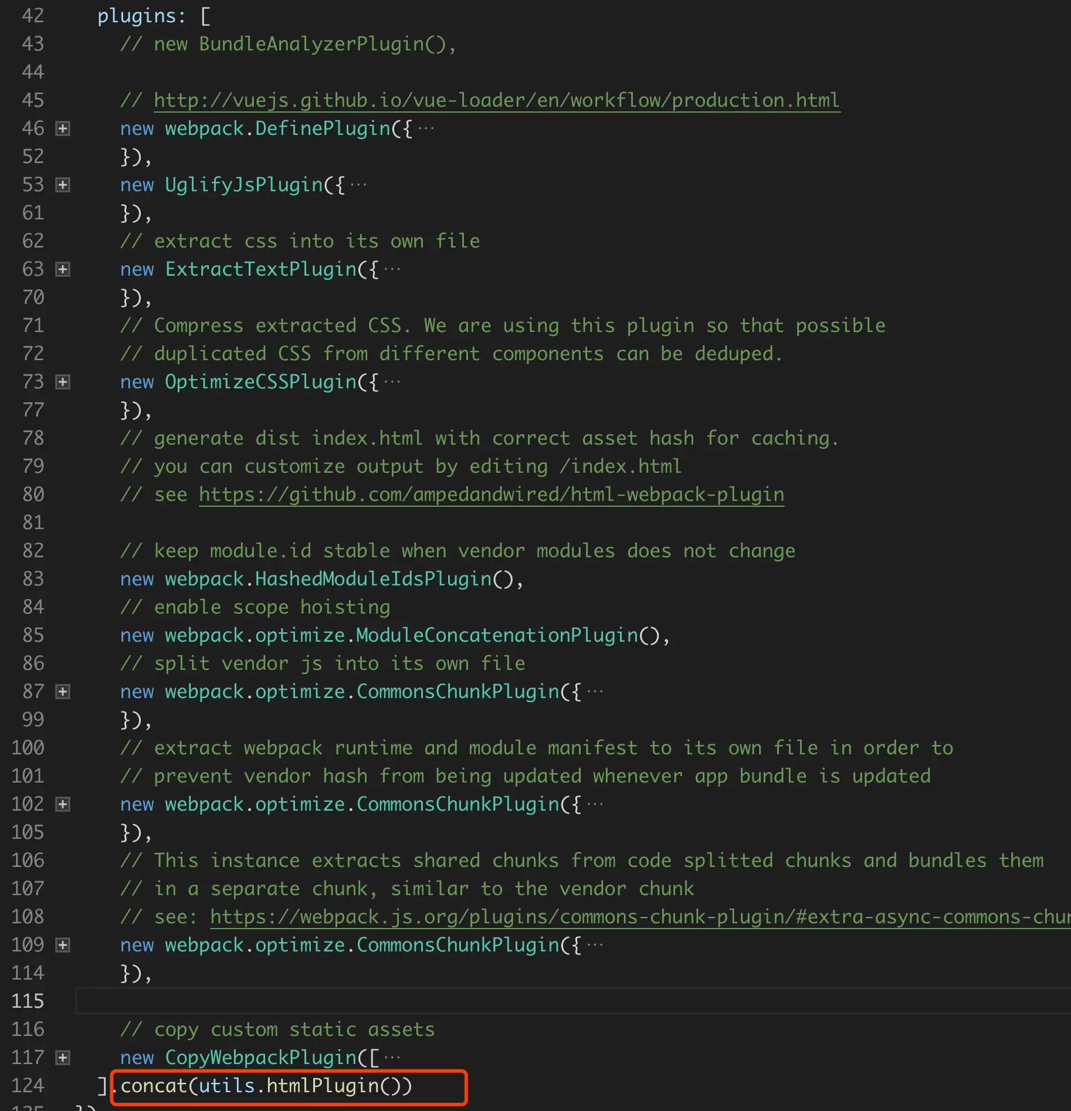Place cursor on 'plugins: [' text
The image size is (1071, 1111).
154,16
